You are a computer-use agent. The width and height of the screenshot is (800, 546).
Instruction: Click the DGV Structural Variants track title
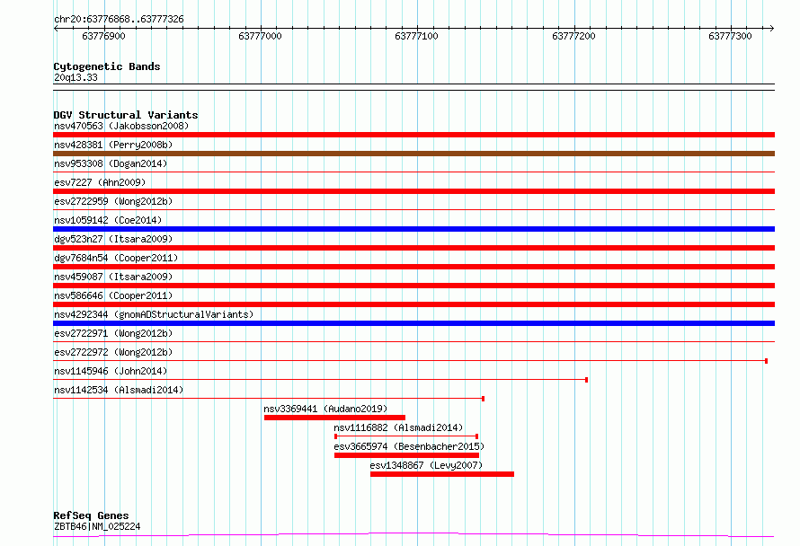(126, 115)
